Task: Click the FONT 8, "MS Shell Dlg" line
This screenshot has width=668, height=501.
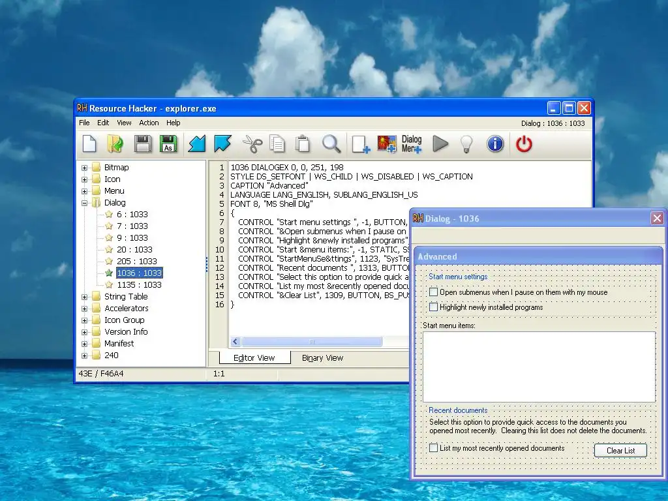Action: click(272, 204)
